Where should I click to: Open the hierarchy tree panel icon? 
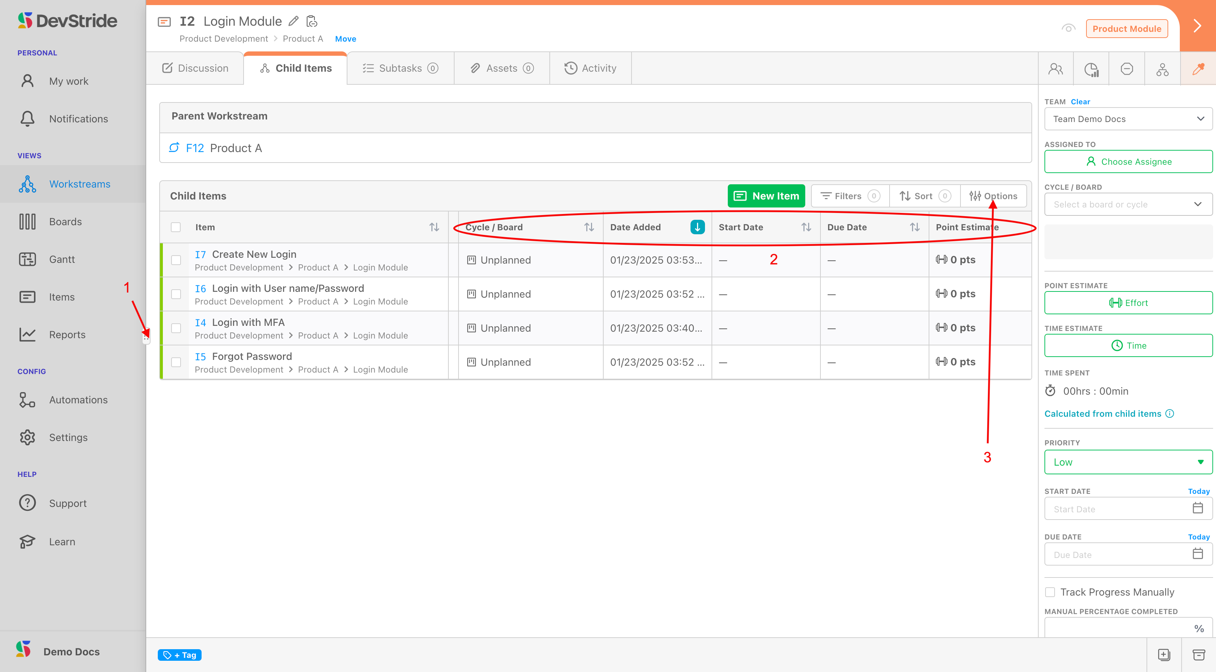click(1162, 69)
